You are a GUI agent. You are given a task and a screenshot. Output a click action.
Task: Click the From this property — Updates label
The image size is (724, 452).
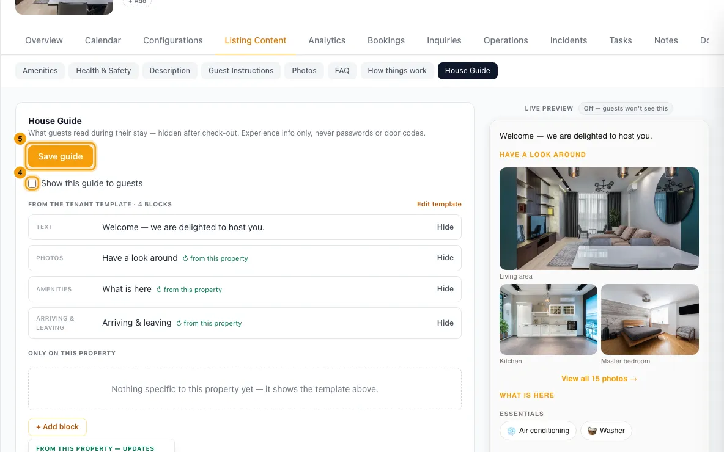tap(95, 448)
